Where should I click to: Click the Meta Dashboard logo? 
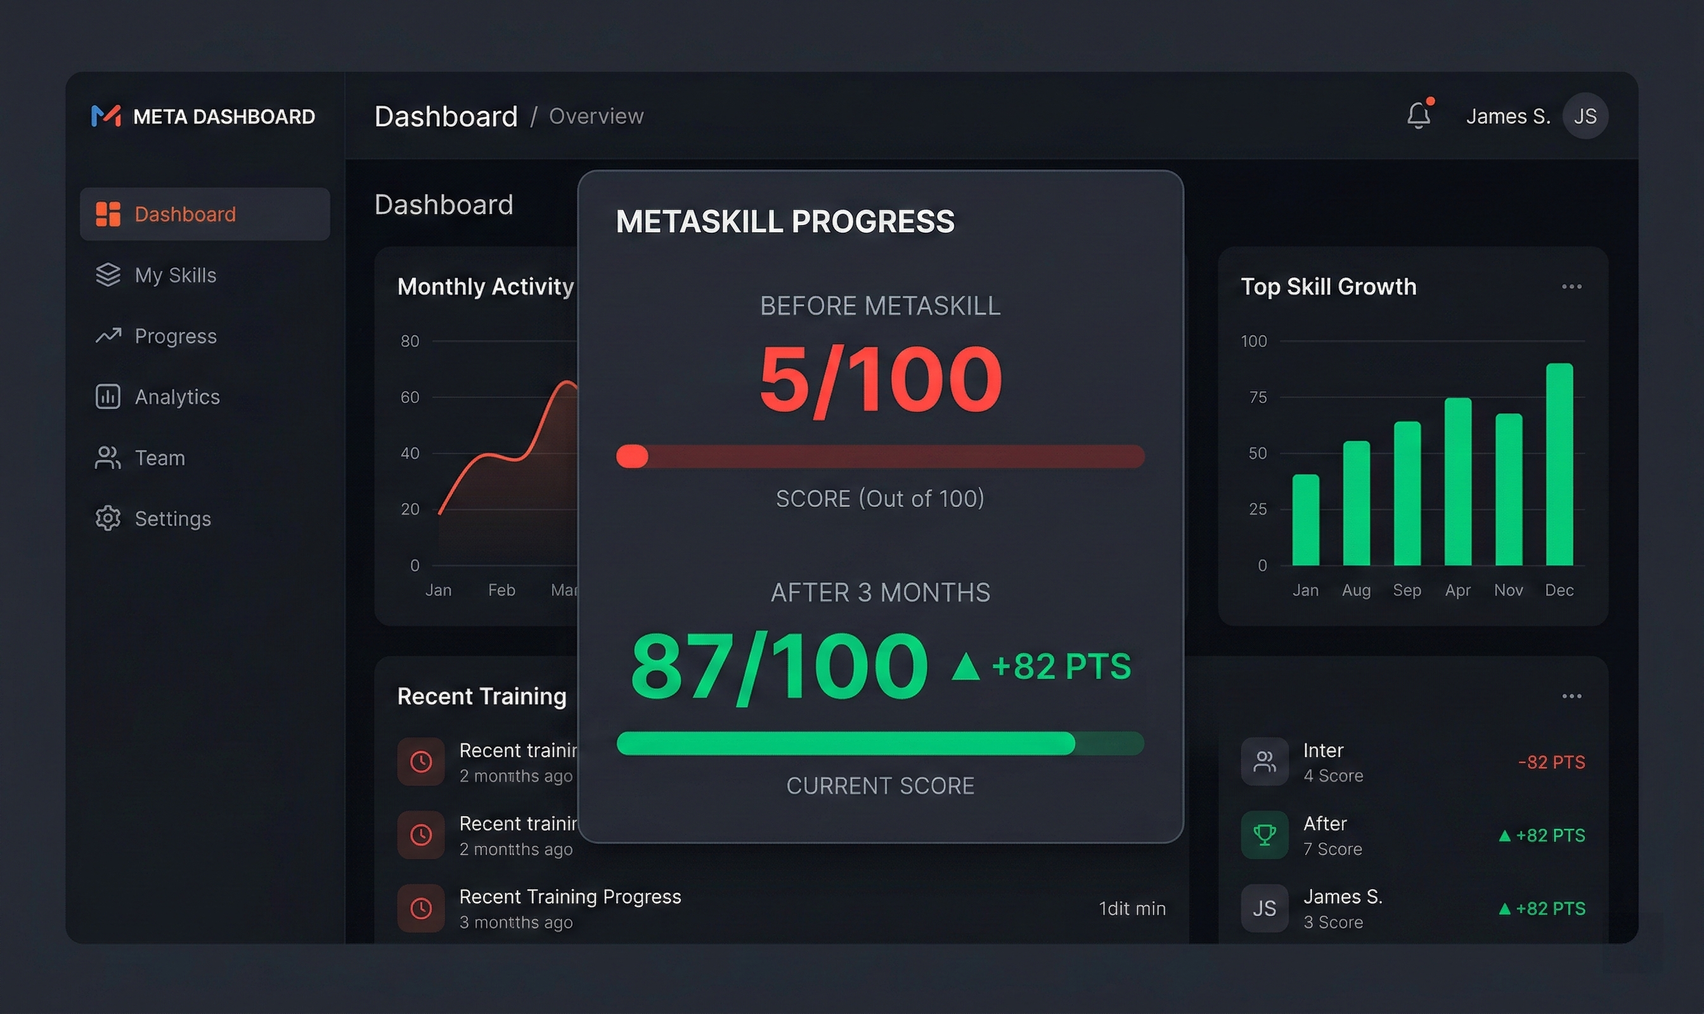[x=106, y=116]
